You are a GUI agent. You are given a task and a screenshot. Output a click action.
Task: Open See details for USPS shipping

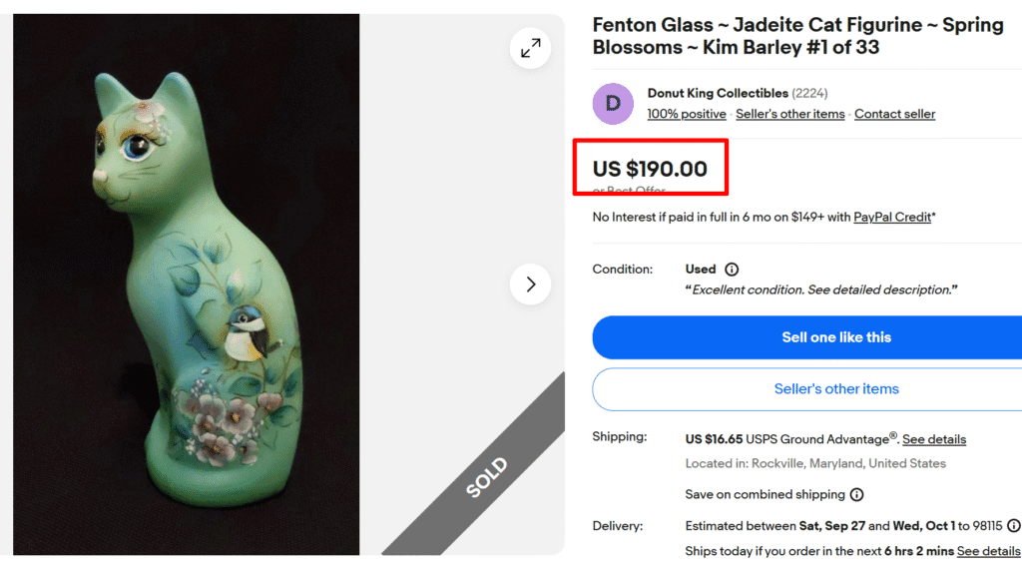coord(934,439)
